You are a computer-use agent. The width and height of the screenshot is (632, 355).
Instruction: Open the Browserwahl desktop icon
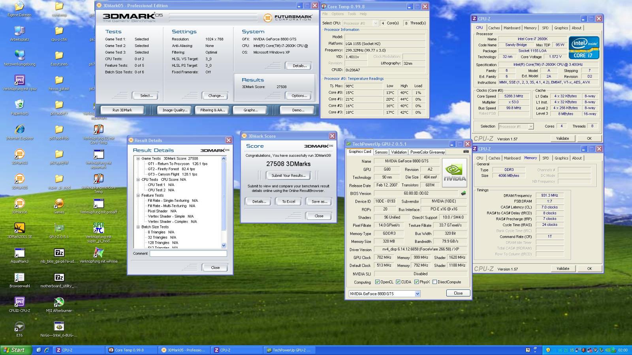(x=19, y=277)
